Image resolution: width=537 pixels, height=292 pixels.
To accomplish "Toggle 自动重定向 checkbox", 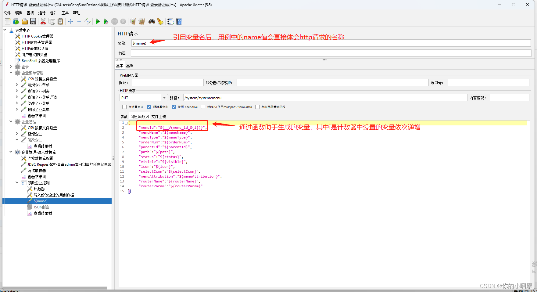I will click(124, 107).
